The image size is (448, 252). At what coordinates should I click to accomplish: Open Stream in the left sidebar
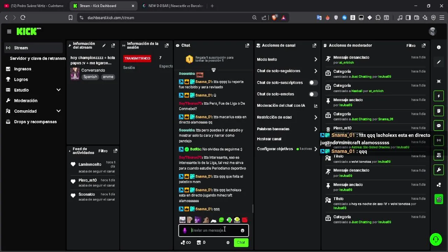tap(33, 48)
